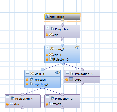This screenshot has height=112, width=117.
Task: Select the Projection_3 node title
Action: coord(83,74)
